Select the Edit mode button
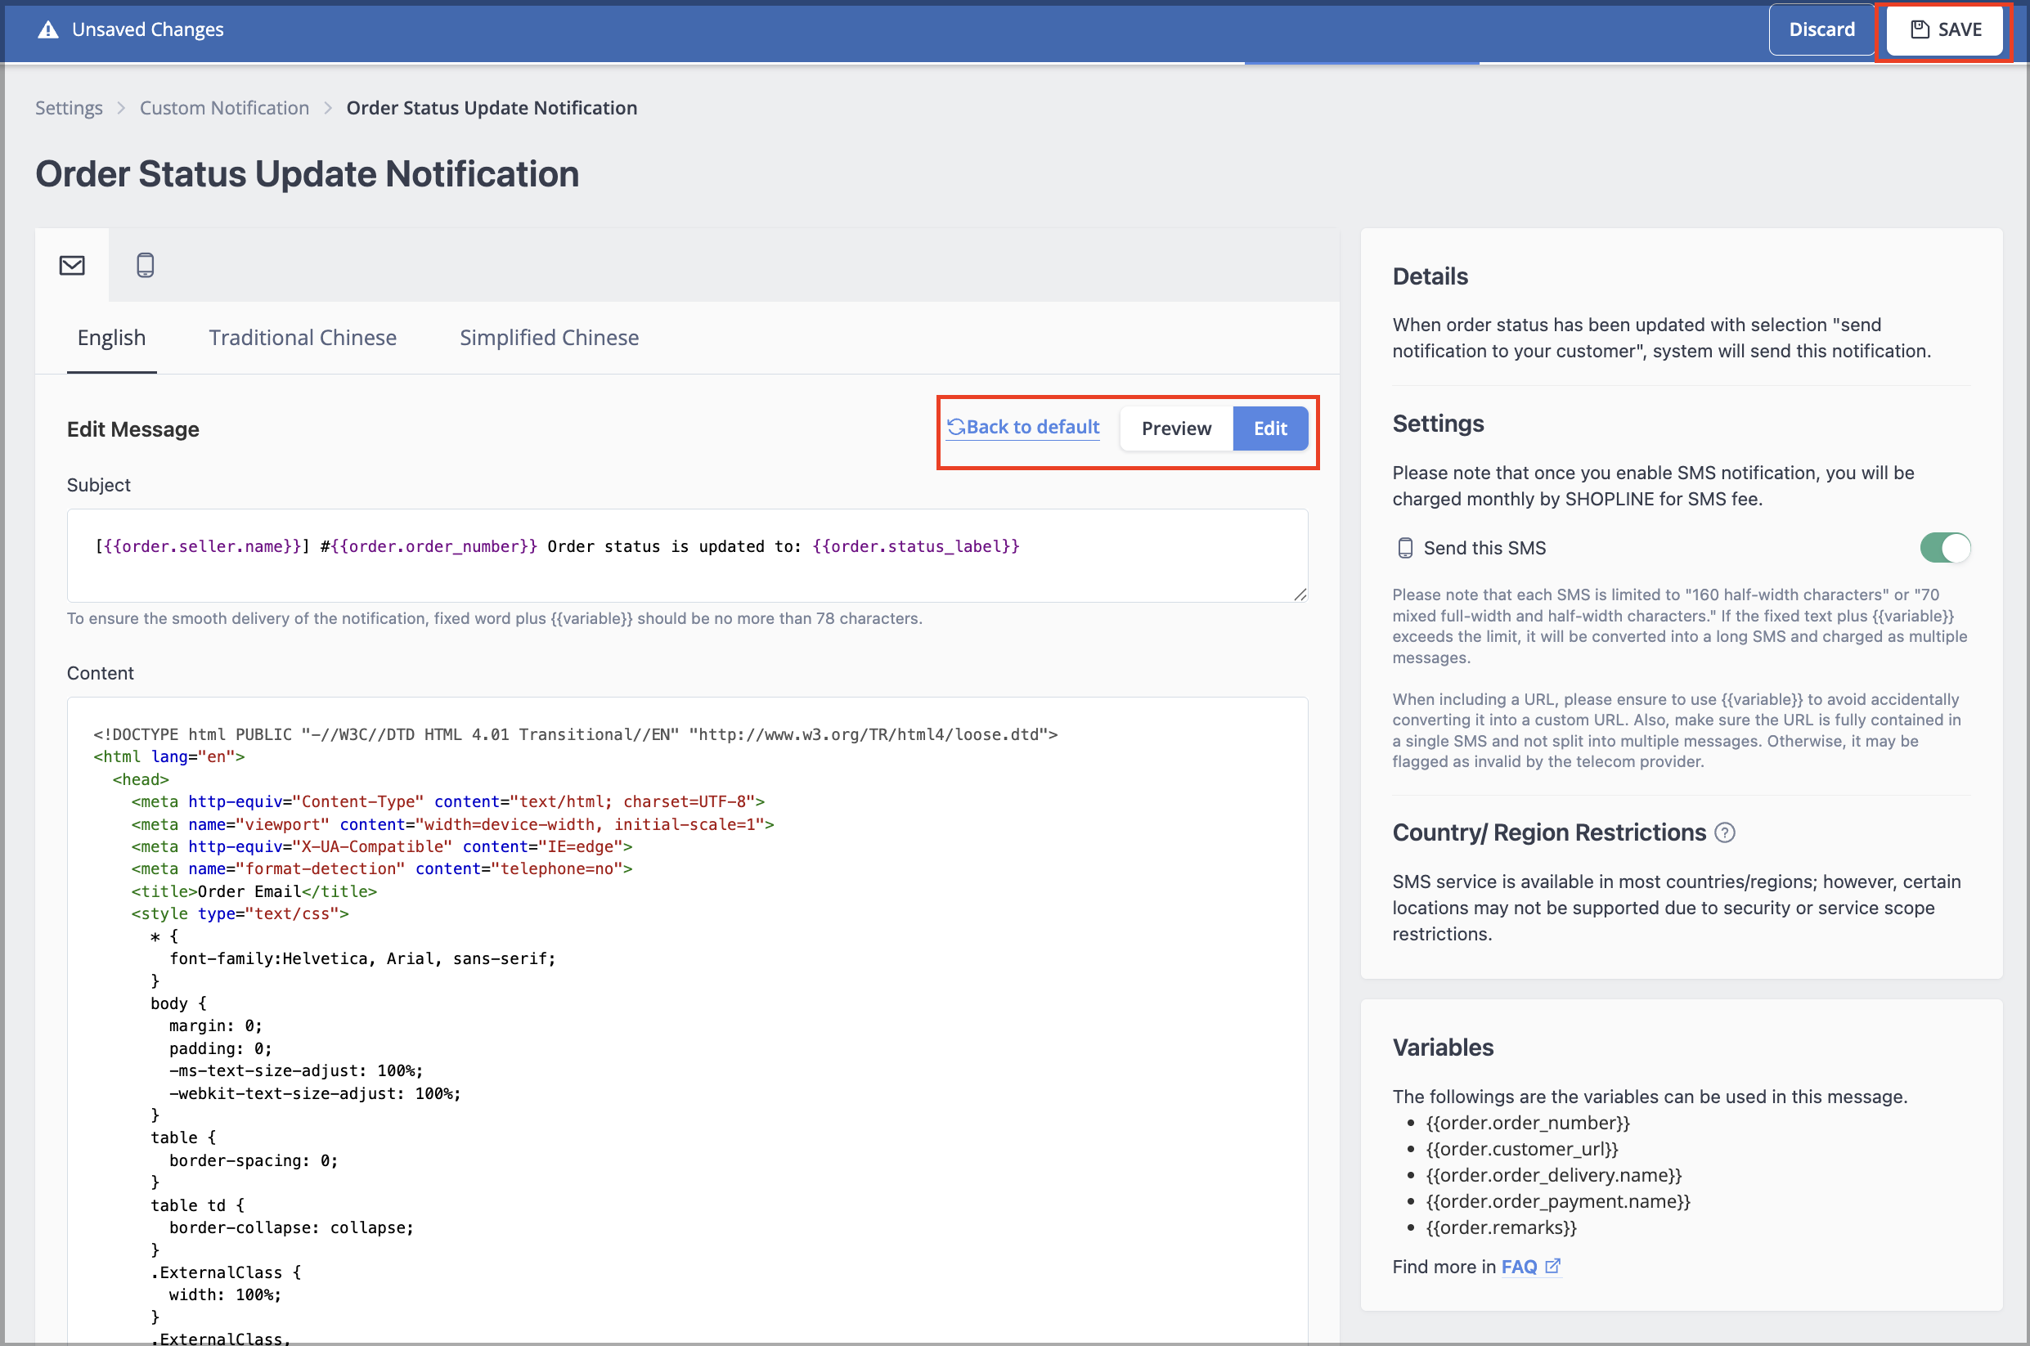This screenshot has height=1346, width=2030. [1269, 428]
